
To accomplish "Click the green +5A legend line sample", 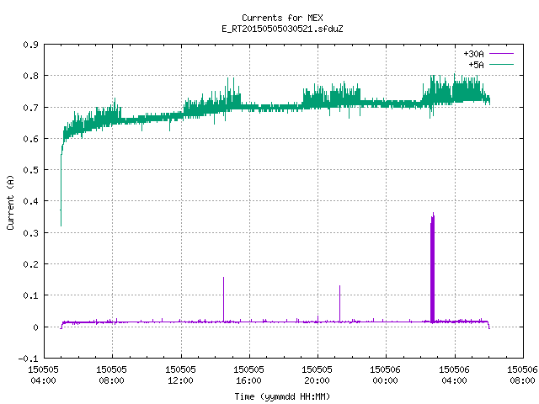I will click(501, 64).
